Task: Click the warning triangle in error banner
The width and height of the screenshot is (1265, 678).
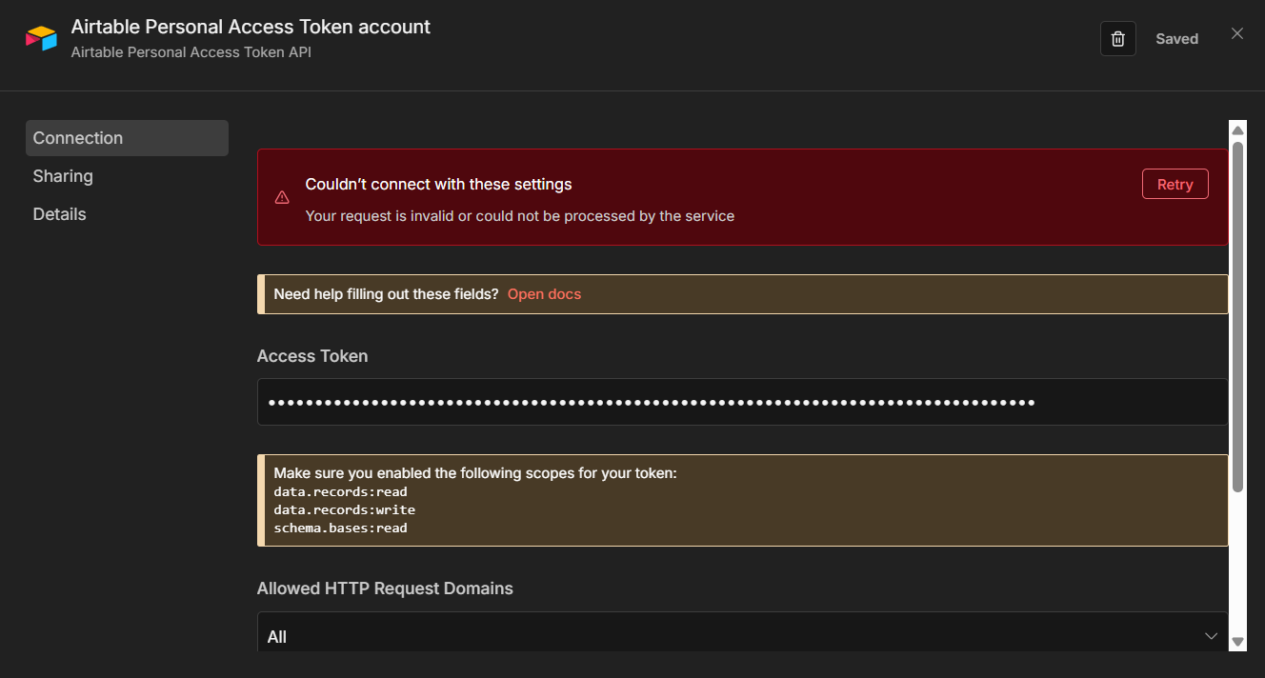Action: pyautogui.click(x=282, y=198)
